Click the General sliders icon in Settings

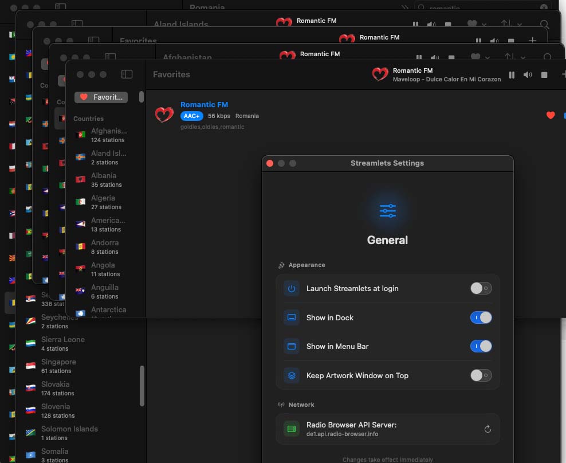point(388,211)
